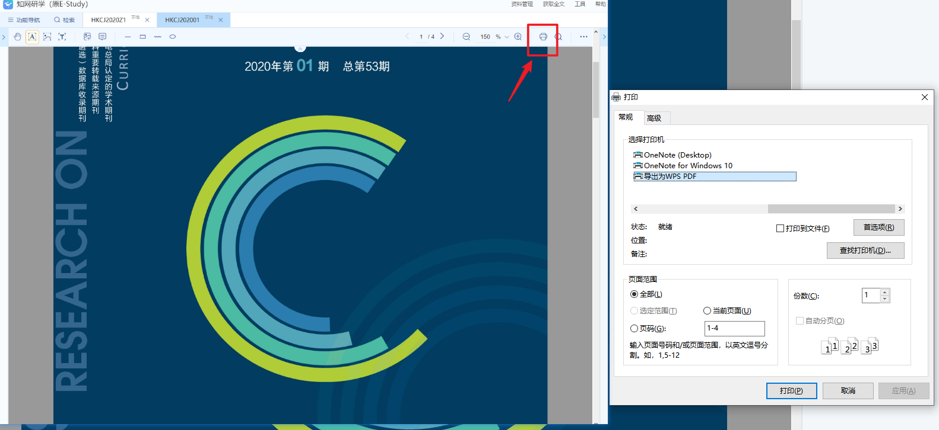Zoom in with the plus magnifier
This screenshot has height=430, width=939.
click(518, 37)
